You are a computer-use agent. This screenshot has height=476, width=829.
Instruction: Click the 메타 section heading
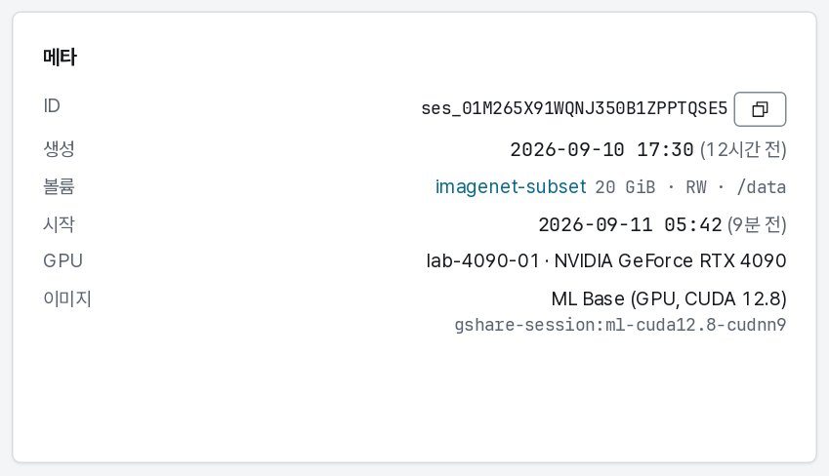click(x=60, y=57)
